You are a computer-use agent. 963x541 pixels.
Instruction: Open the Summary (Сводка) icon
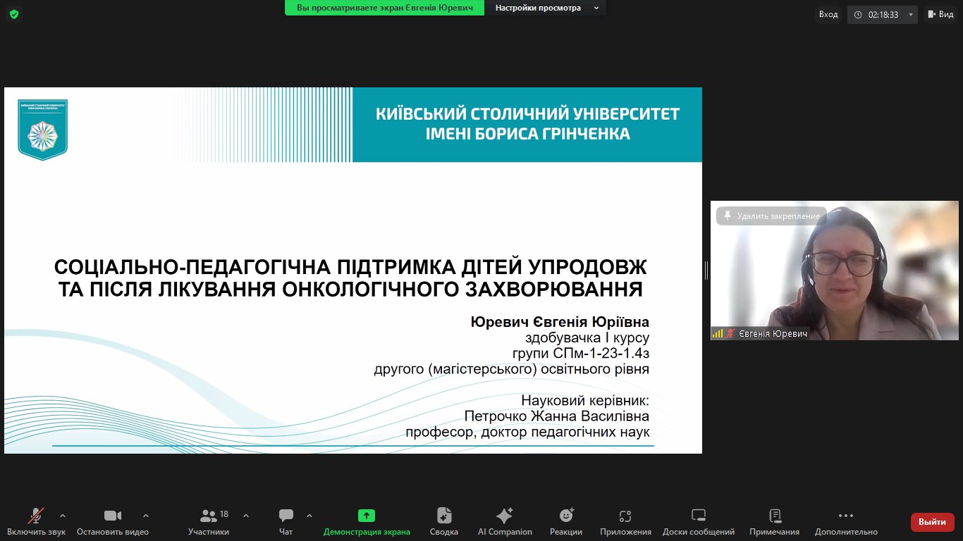(x=443, y=516)
